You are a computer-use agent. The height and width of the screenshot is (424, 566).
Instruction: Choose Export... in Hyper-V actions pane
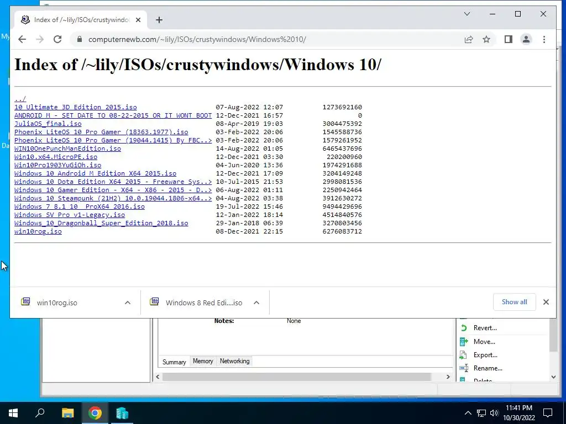(x=485, y=355)
